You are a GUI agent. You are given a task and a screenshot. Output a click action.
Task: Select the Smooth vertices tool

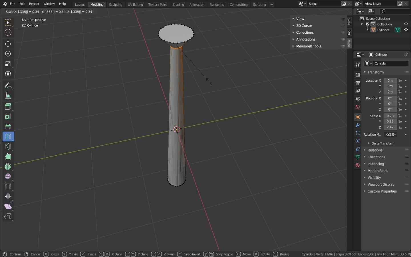tap(8, 176)
